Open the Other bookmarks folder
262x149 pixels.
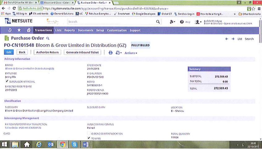(x=249, y=14)
